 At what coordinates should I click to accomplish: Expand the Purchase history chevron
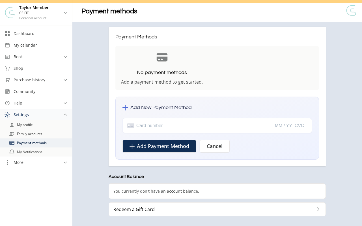click(x=65, y=80)
